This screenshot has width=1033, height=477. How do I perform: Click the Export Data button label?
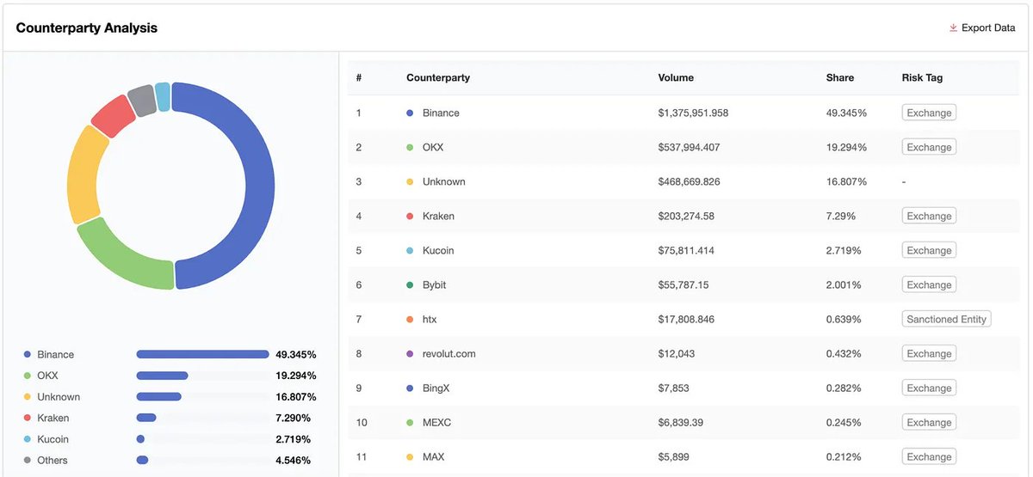(x=988, y=28)
